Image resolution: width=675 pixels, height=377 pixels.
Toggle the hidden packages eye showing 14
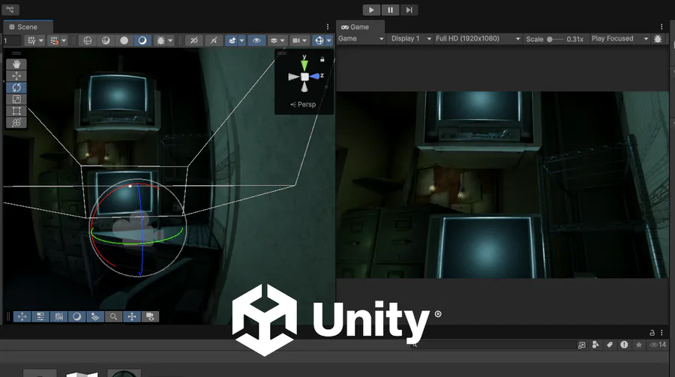tap(658, 345)
